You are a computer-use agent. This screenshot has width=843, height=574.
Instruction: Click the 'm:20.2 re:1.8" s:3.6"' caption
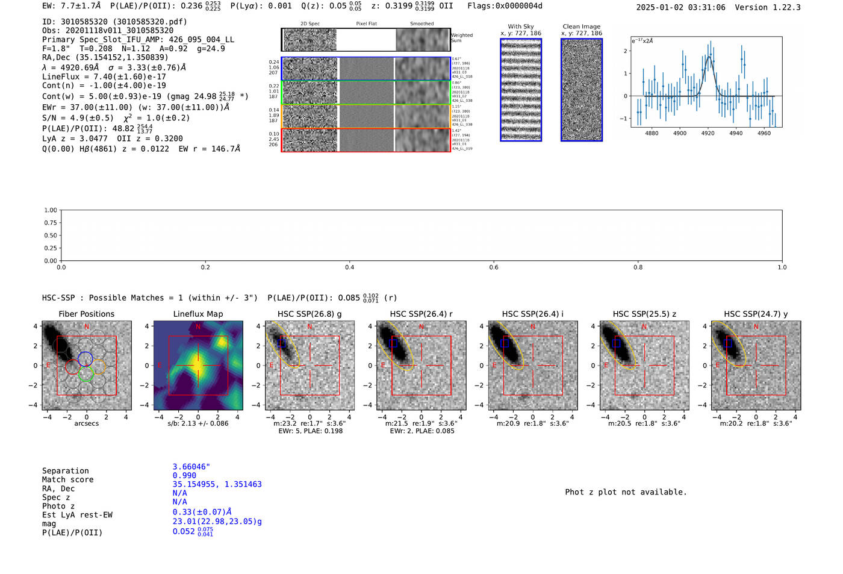(756, 423)
